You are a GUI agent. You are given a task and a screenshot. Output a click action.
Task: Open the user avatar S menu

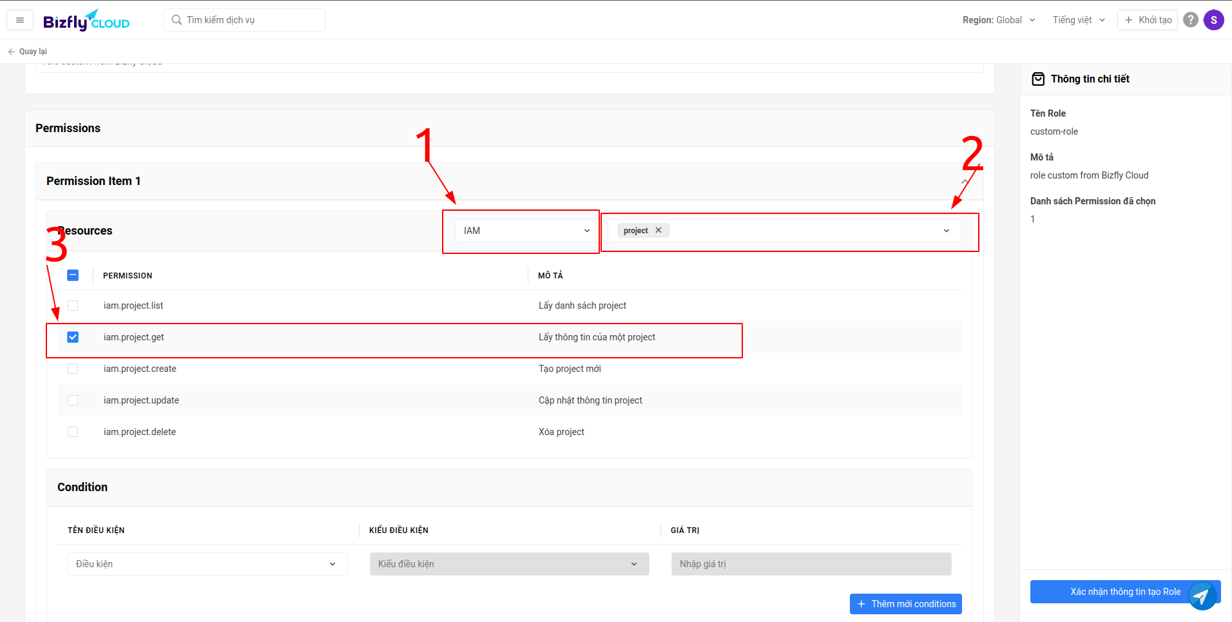point(1213,20)
